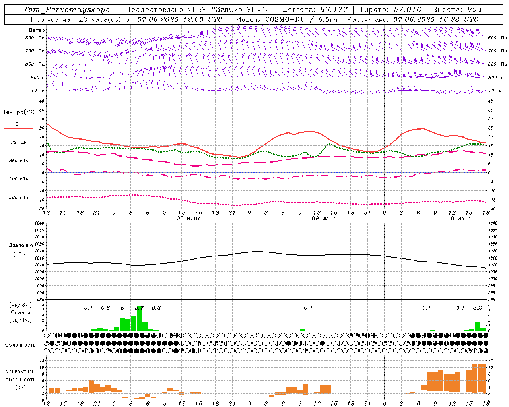Select the data provider text ФГБУ "ЗапСиб УГМС"

[229, 10]
